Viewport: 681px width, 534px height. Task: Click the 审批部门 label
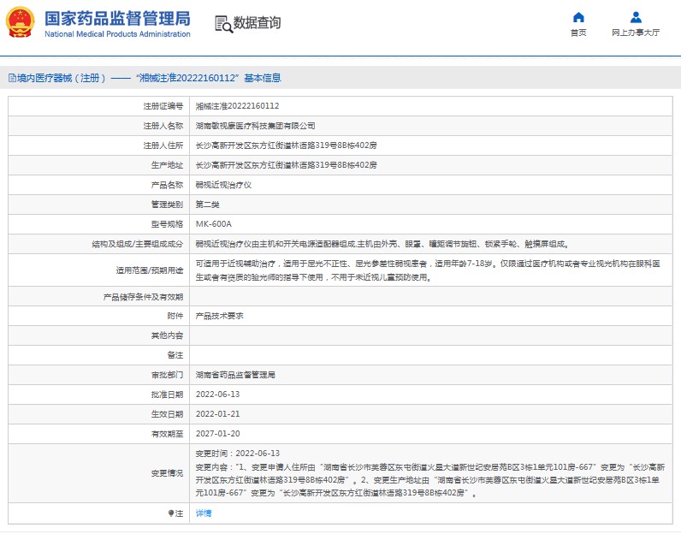click(x=167, y=375)
